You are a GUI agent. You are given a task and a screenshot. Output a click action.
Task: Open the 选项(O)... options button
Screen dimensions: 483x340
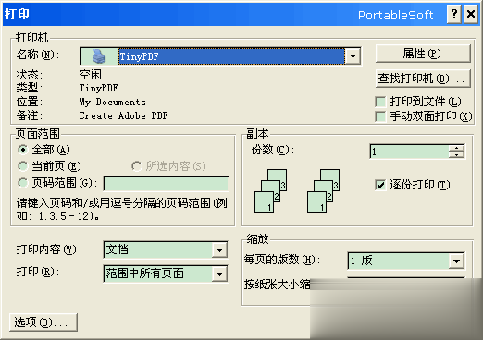43,322
